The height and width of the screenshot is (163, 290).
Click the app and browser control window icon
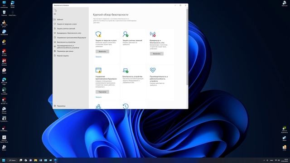[x=98, y=70]
